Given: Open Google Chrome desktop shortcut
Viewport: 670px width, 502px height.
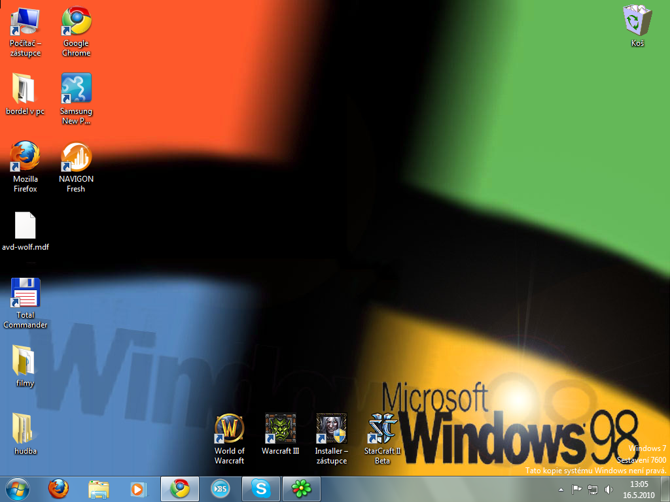Looking at the screenshot, I should (x=76, y=22).
